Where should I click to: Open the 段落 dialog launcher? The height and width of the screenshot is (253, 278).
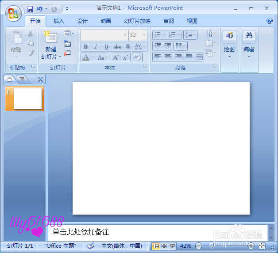point(215,67)
